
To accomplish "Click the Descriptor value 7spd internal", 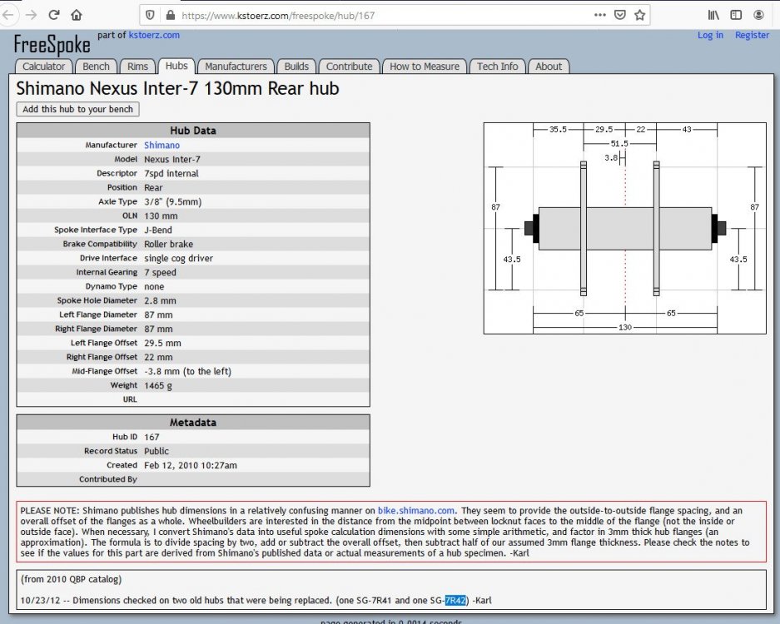I will 171,174.
